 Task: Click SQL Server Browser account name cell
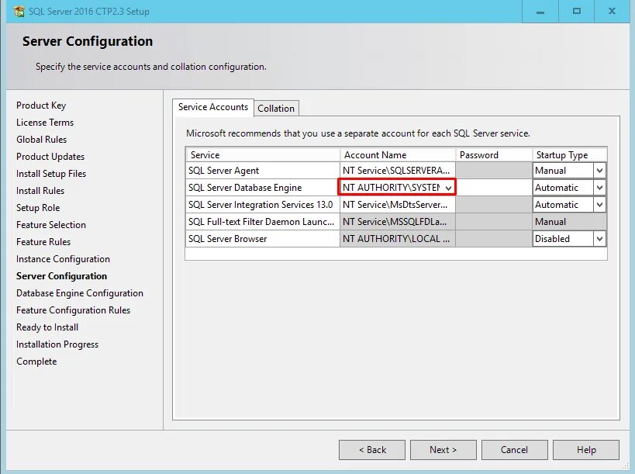click(x=397, y=239)
